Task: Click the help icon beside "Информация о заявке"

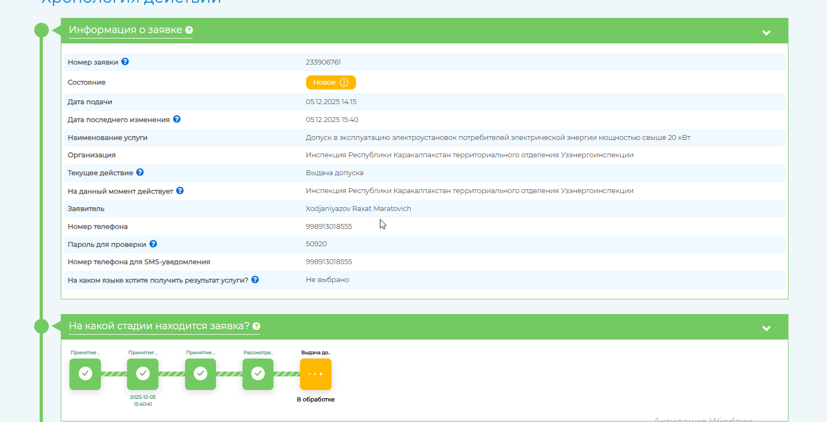Action: tap(189, 30)
